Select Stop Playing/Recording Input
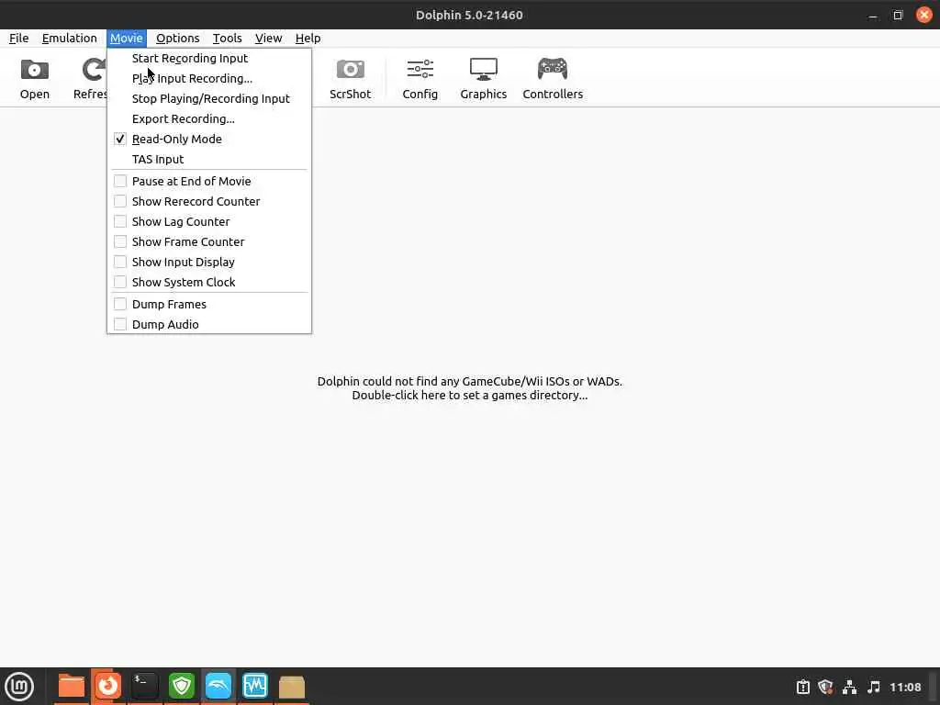940x705 pixels. click(208, 99)
